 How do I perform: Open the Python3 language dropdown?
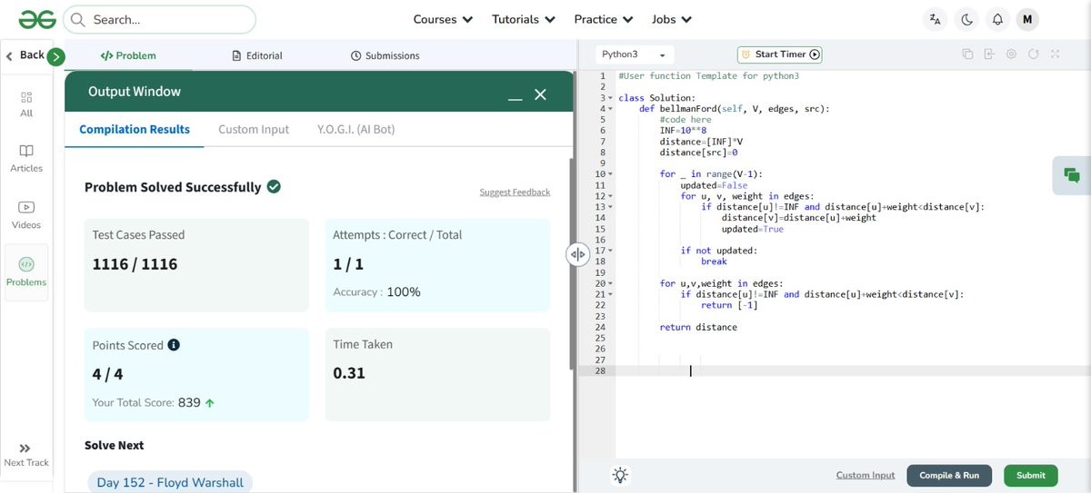pyautogui.click(x=636, y=54)
